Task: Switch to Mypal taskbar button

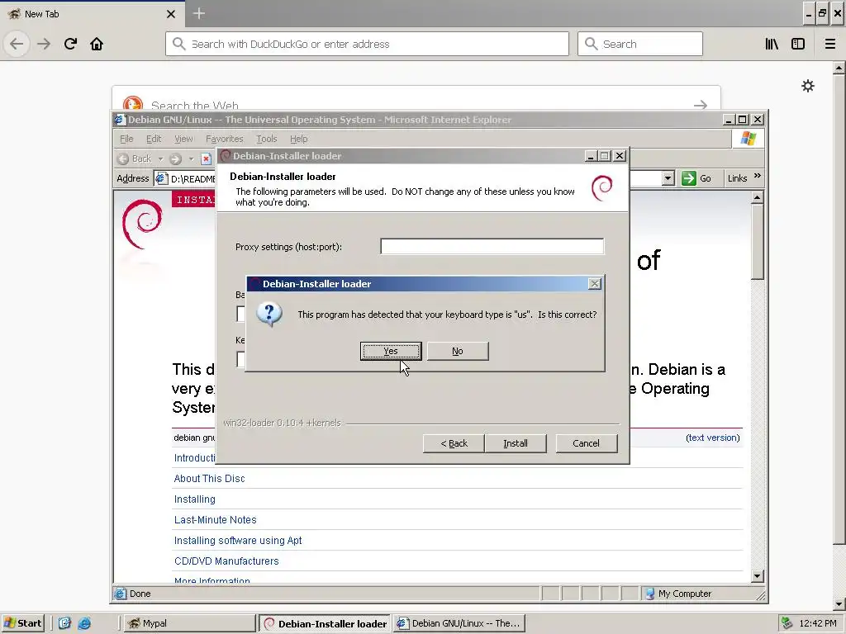Action: 189,623
